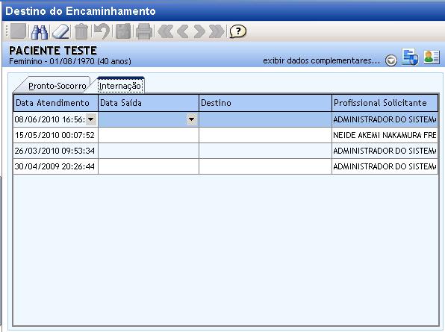Expand exibir dados complementares round arrow
This screenshot has height=332, width=445.
[x=391, y=60]
